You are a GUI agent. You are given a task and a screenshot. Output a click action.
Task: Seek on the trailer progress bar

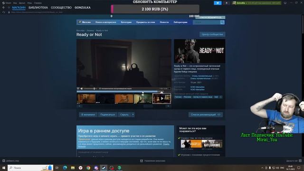tap(124, 92)
